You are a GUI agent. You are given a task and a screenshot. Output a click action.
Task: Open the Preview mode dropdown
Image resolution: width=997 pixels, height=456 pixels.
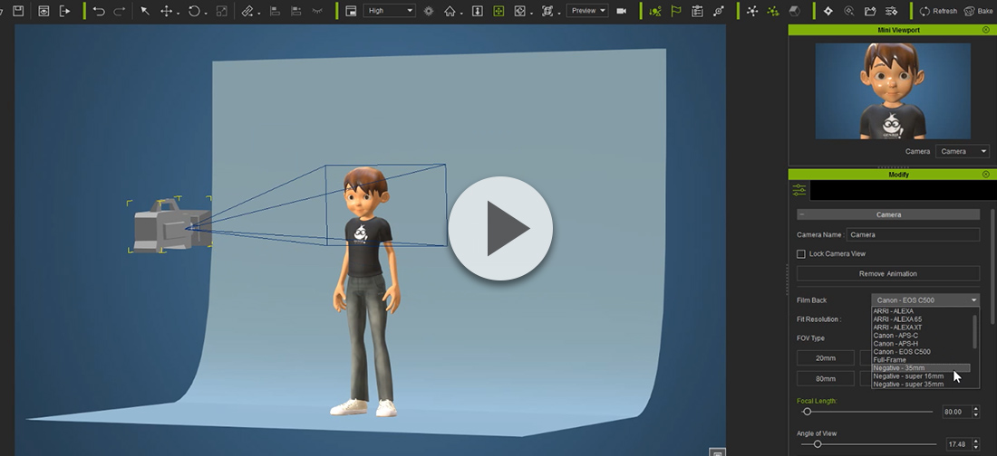pyautogui.click(x=587, y=11)
